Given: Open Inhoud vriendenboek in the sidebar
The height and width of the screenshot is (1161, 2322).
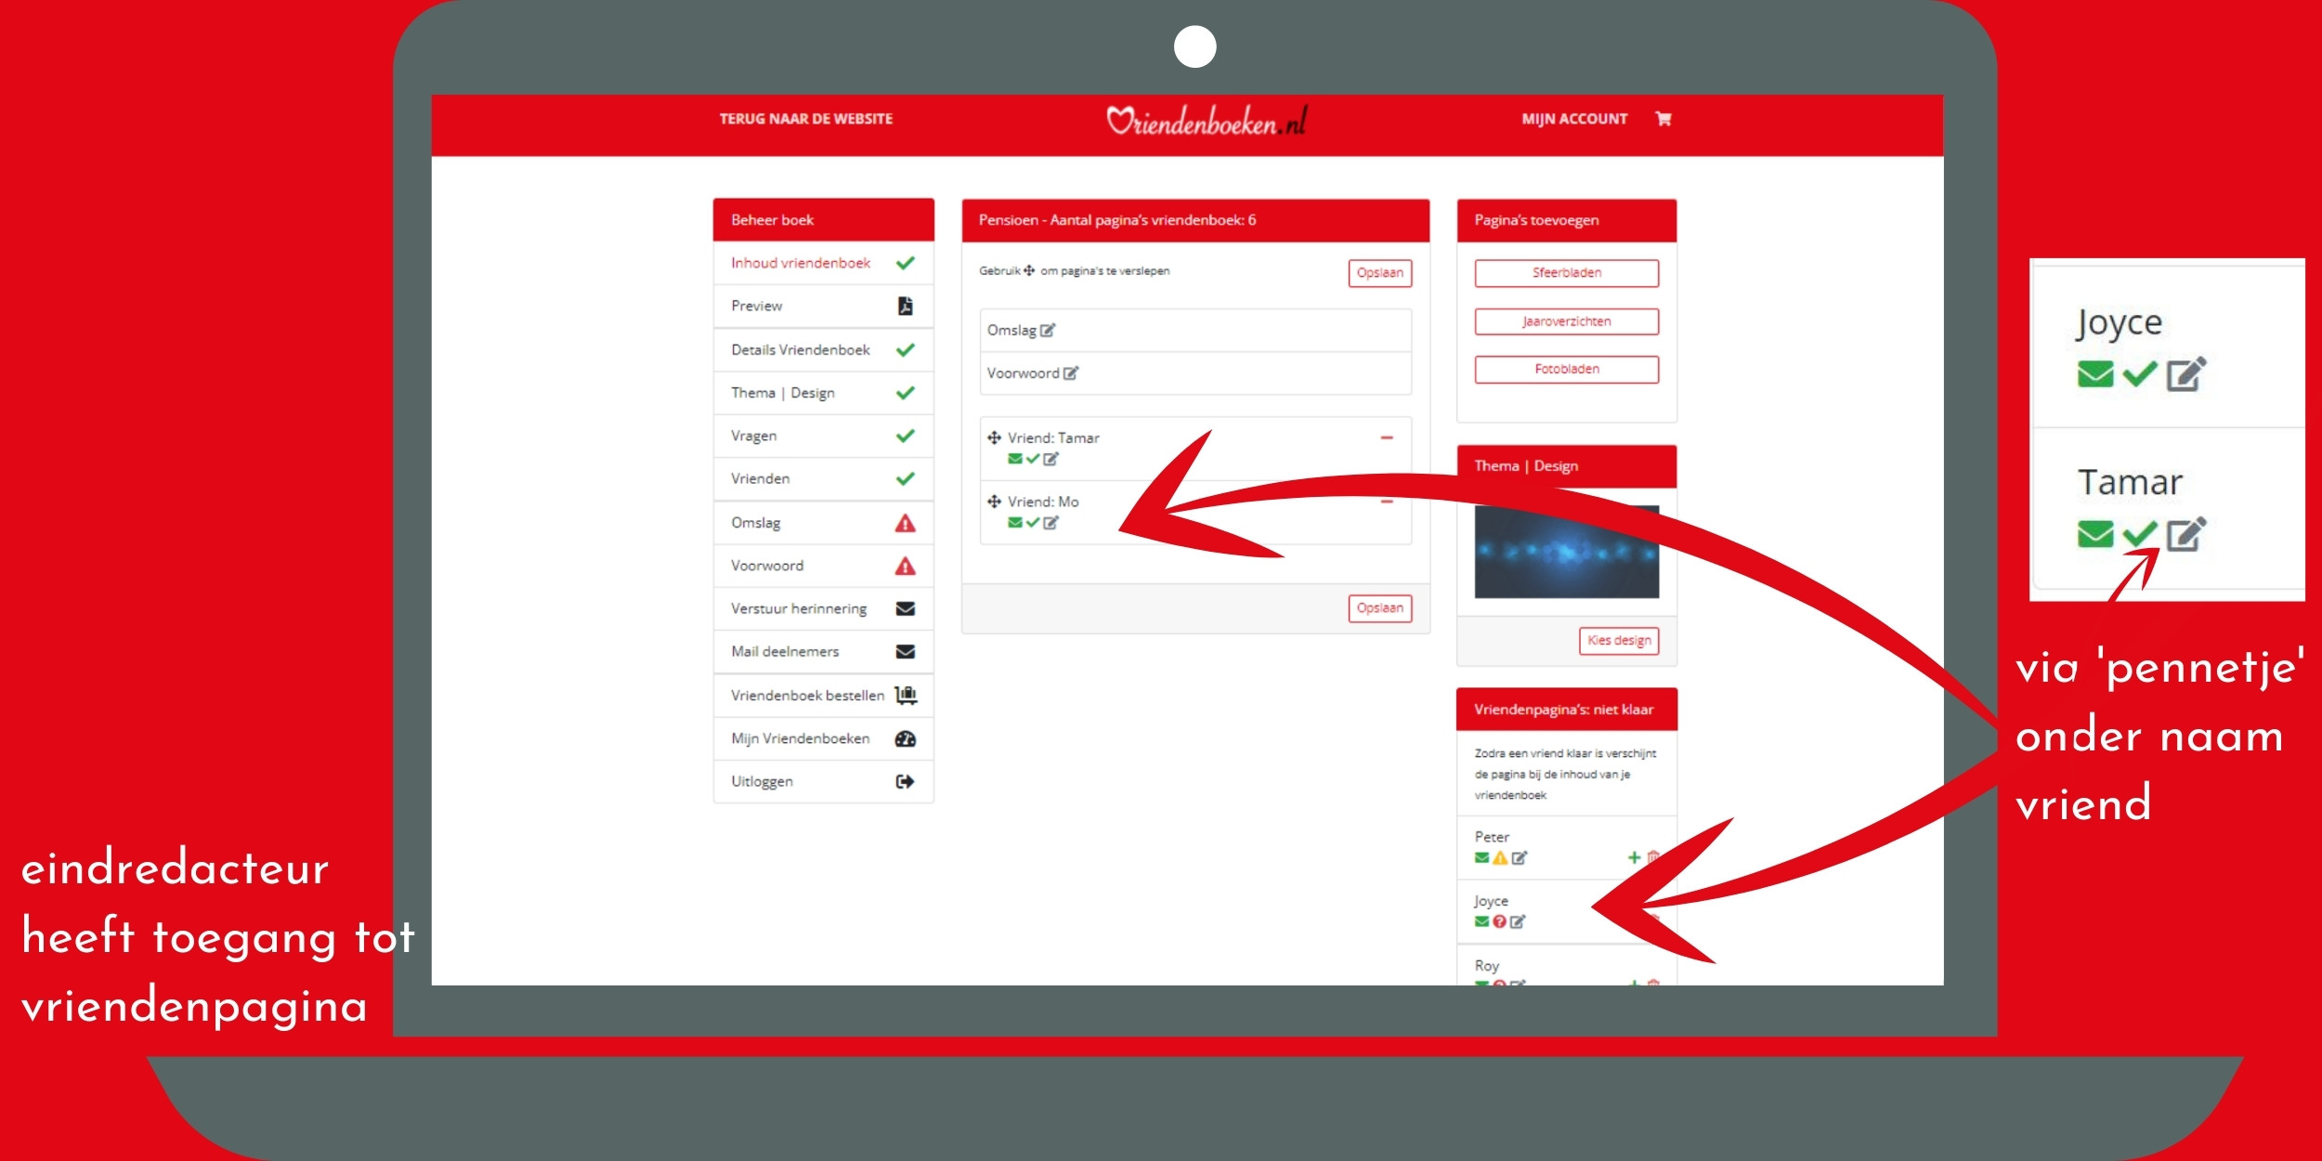Looking at the screenshot, I should [x=824, y=263].
